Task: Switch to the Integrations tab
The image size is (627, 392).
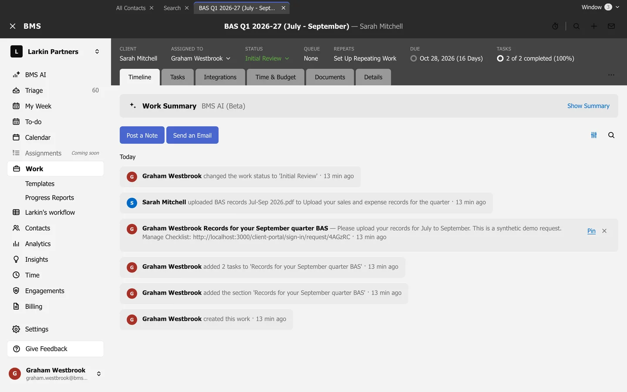Action: tap(220, 77)
